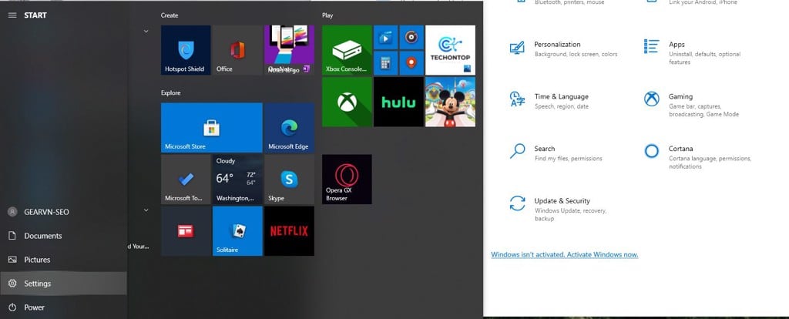Open the Calculator small tile
Screen dimensions: 789x319
[x=385, y=63]
